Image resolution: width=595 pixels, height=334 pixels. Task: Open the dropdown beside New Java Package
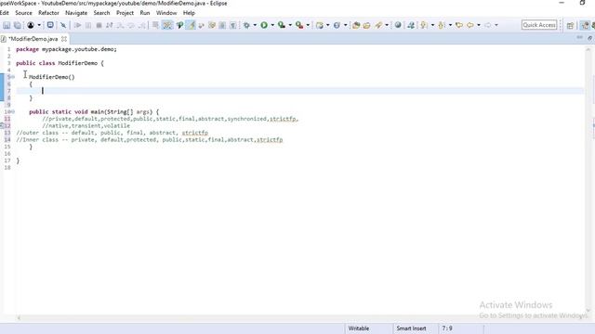pyautogui.click(x=328, y=25)
